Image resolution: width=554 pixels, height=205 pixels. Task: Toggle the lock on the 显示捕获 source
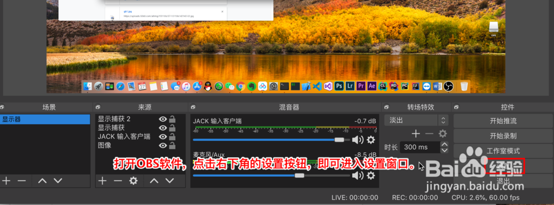172,127
